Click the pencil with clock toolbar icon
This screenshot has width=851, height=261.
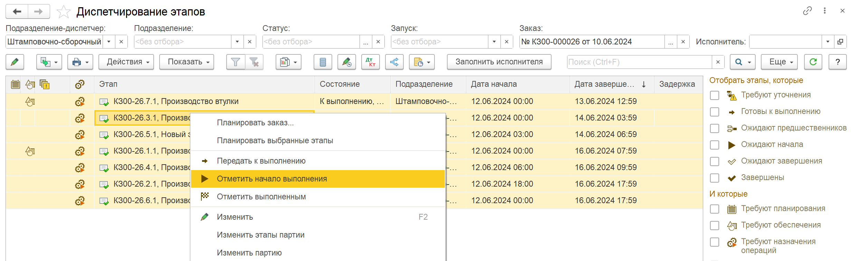(x=346, y=62)
